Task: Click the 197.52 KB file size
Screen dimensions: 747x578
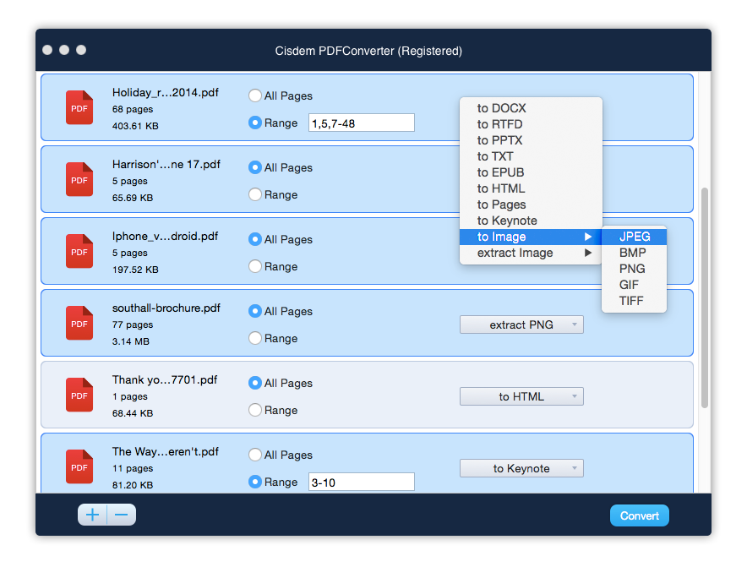Action: (135, 270)
